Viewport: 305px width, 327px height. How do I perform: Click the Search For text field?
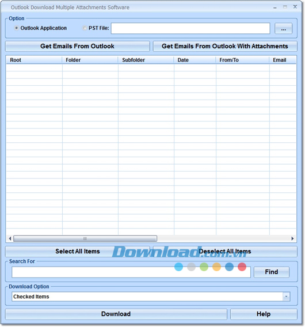(x=131, y=272)
